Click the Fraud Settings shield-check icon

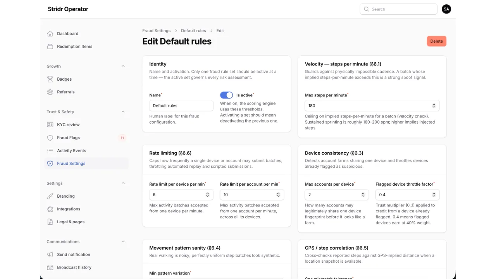click(x=50, y=164)
